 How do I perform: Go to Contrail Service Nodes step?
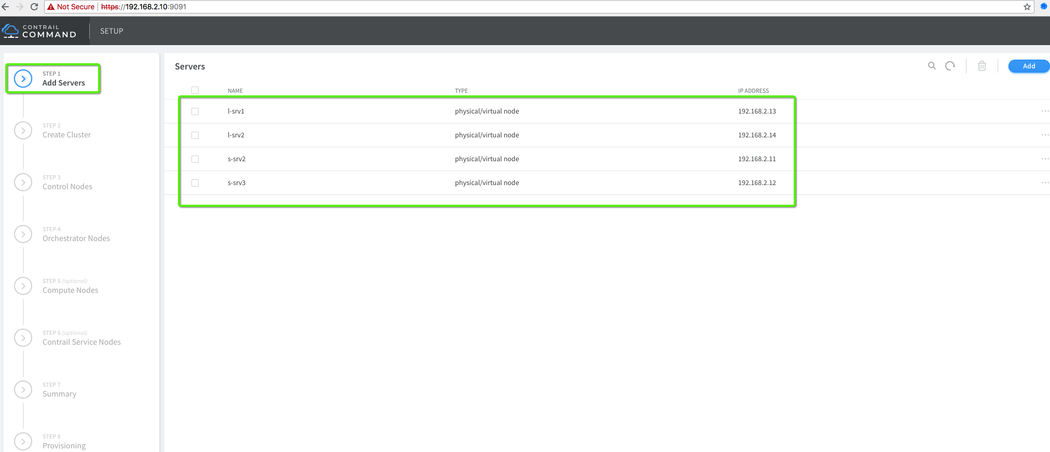tap(81, 342)
